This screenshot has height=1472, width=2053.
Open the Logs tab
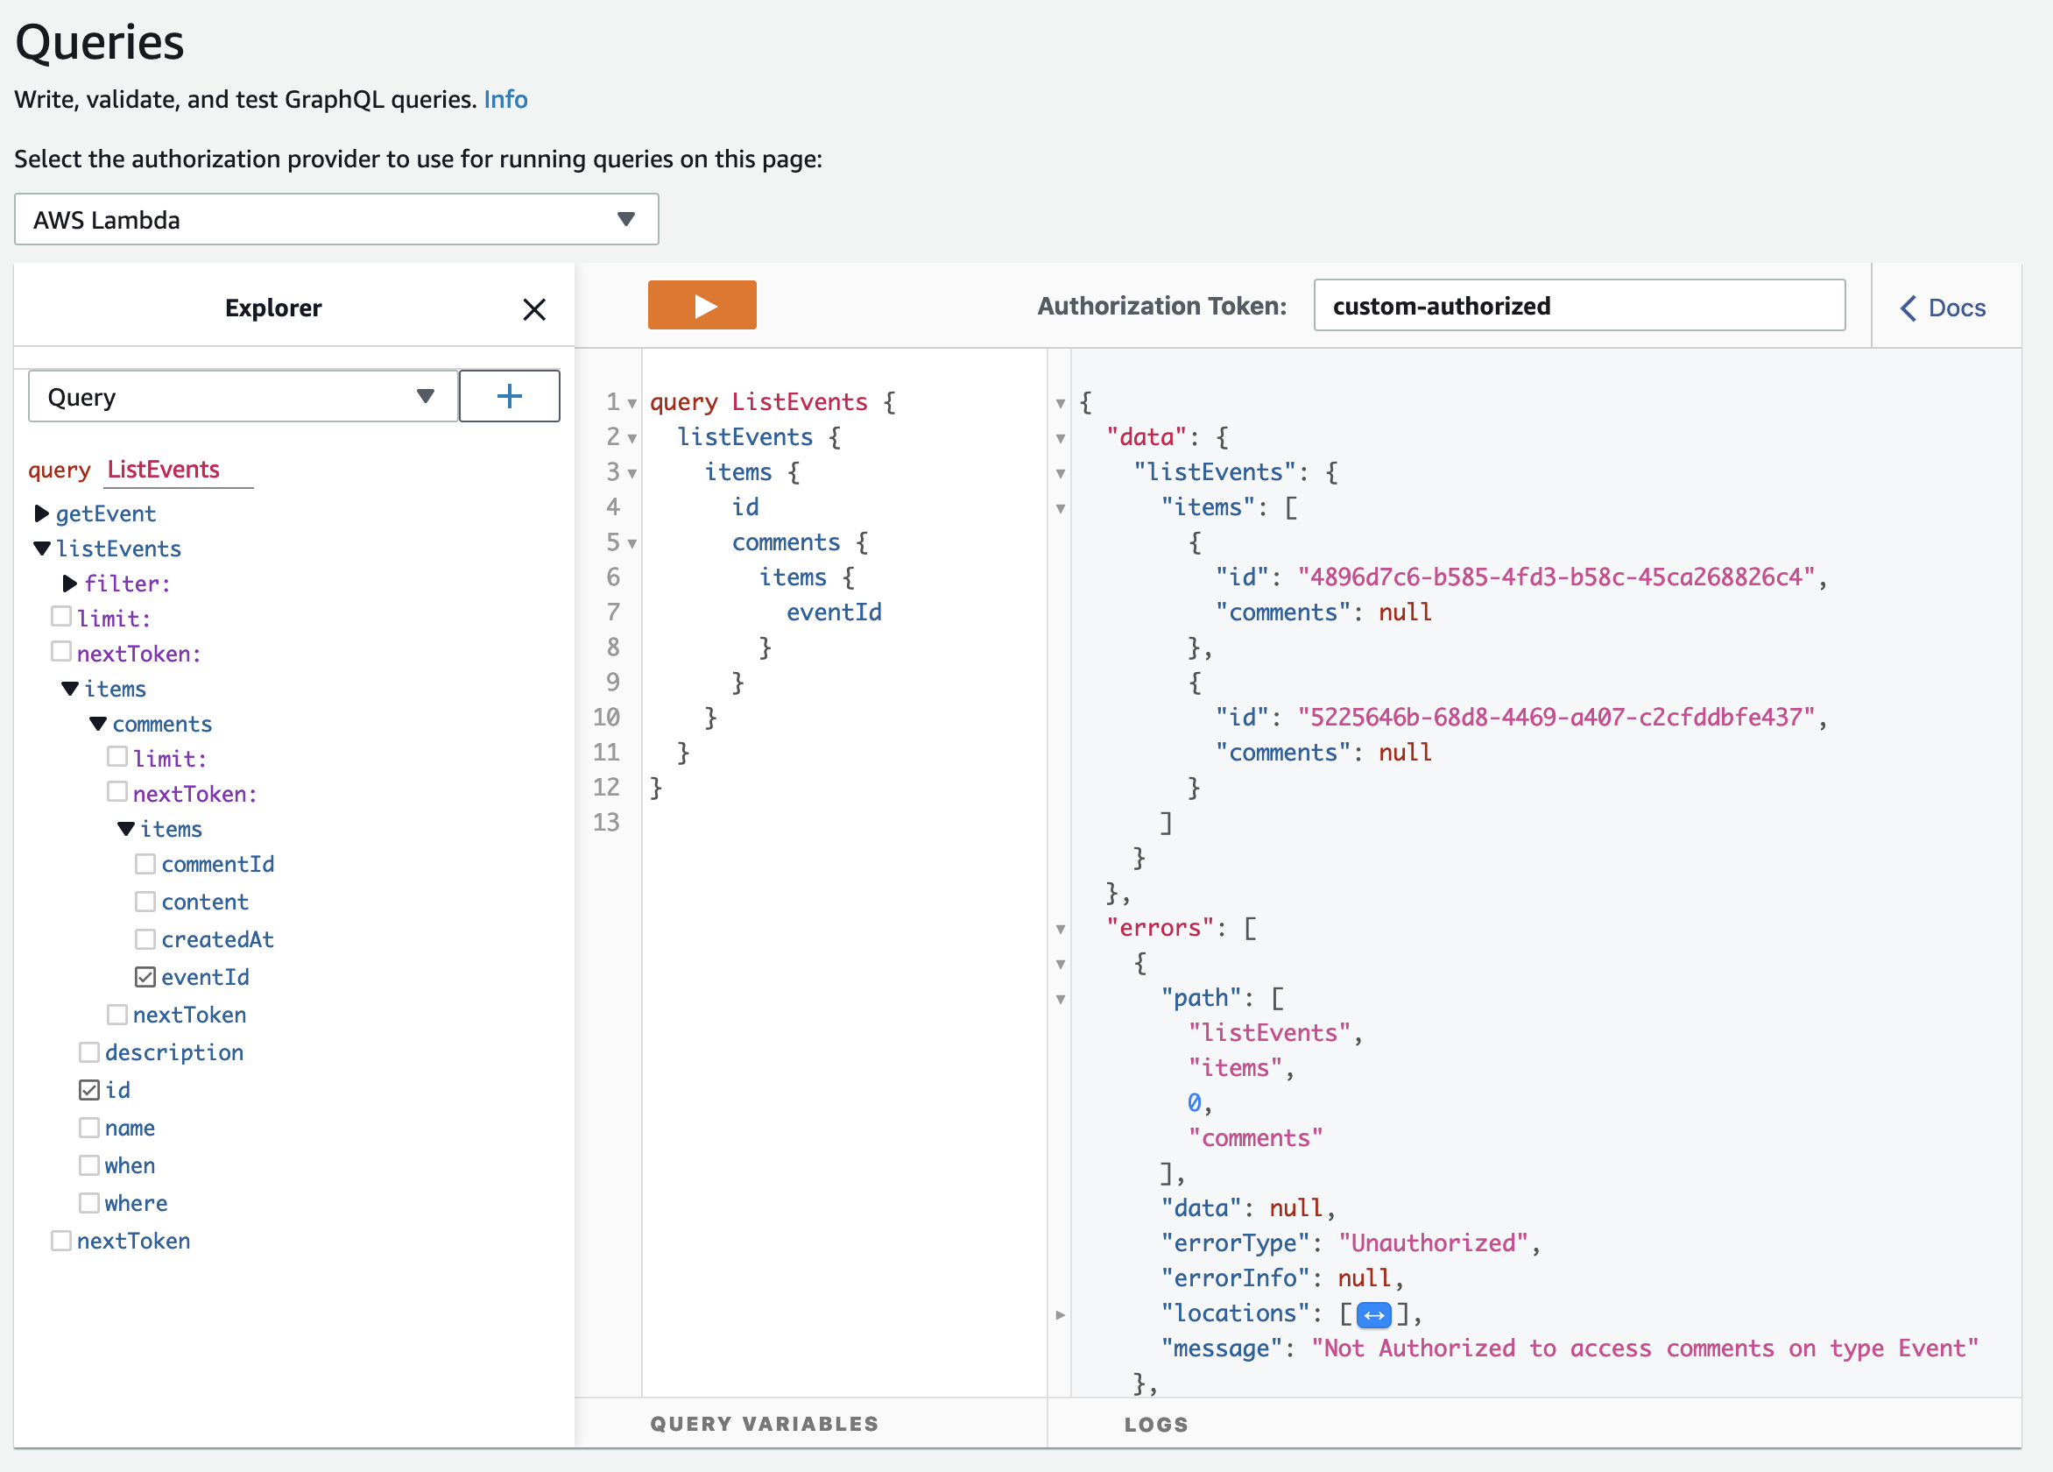(1156, 1424)
